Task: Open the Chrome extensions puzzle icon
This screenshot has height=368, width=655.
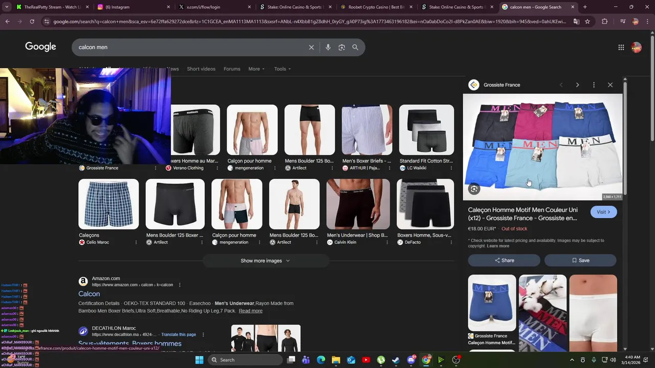Action: (x=604, y=21)
